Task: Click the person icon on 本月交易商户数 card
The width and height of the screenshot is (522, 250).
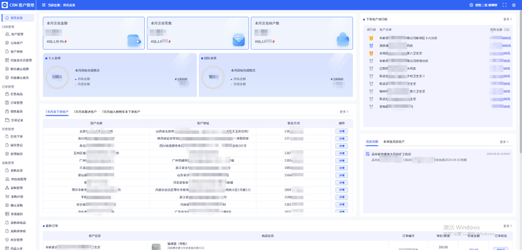Action: pos(343,39)
